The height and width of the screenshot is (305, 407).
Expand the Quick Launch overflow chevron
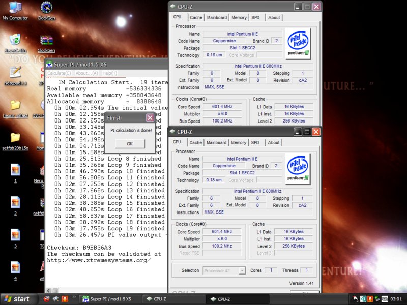tap(74, 297)
